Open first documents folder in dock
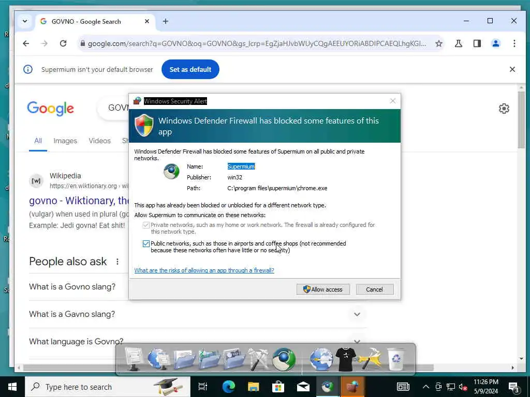This screenshot has height=397, width=530. point(184,359)
